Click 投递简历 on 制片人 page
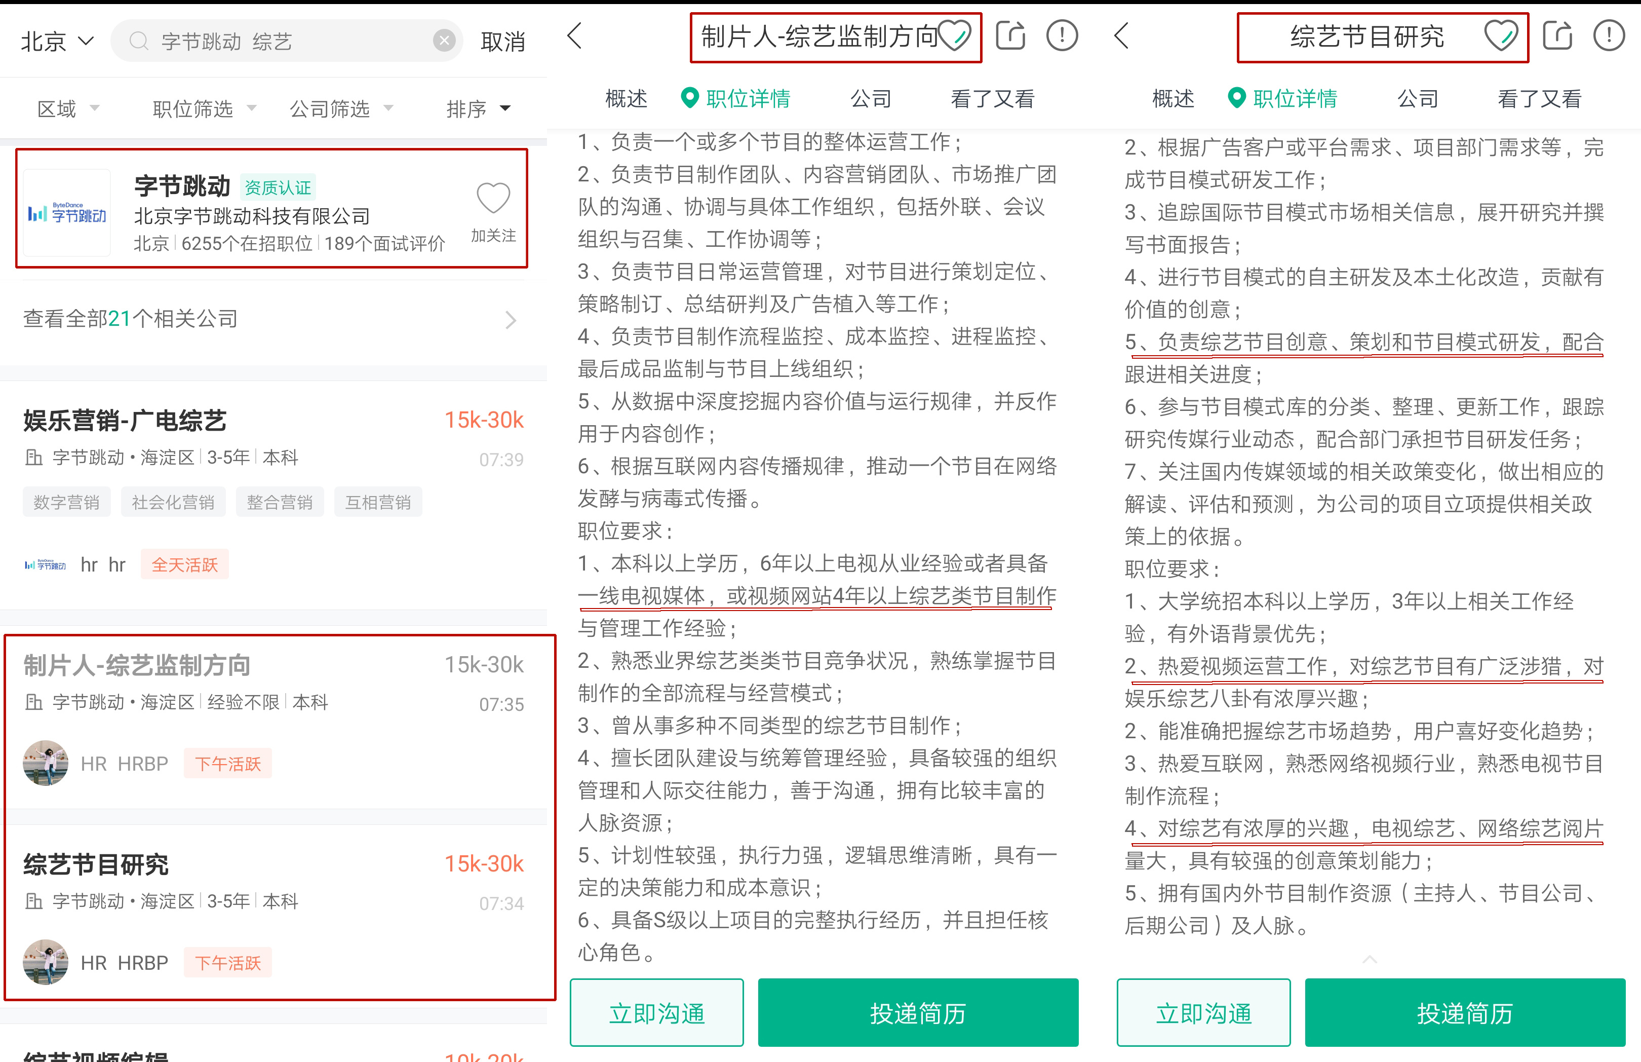Image resolution: width=1641 pixels, height=1062 pixels. 918,1012
